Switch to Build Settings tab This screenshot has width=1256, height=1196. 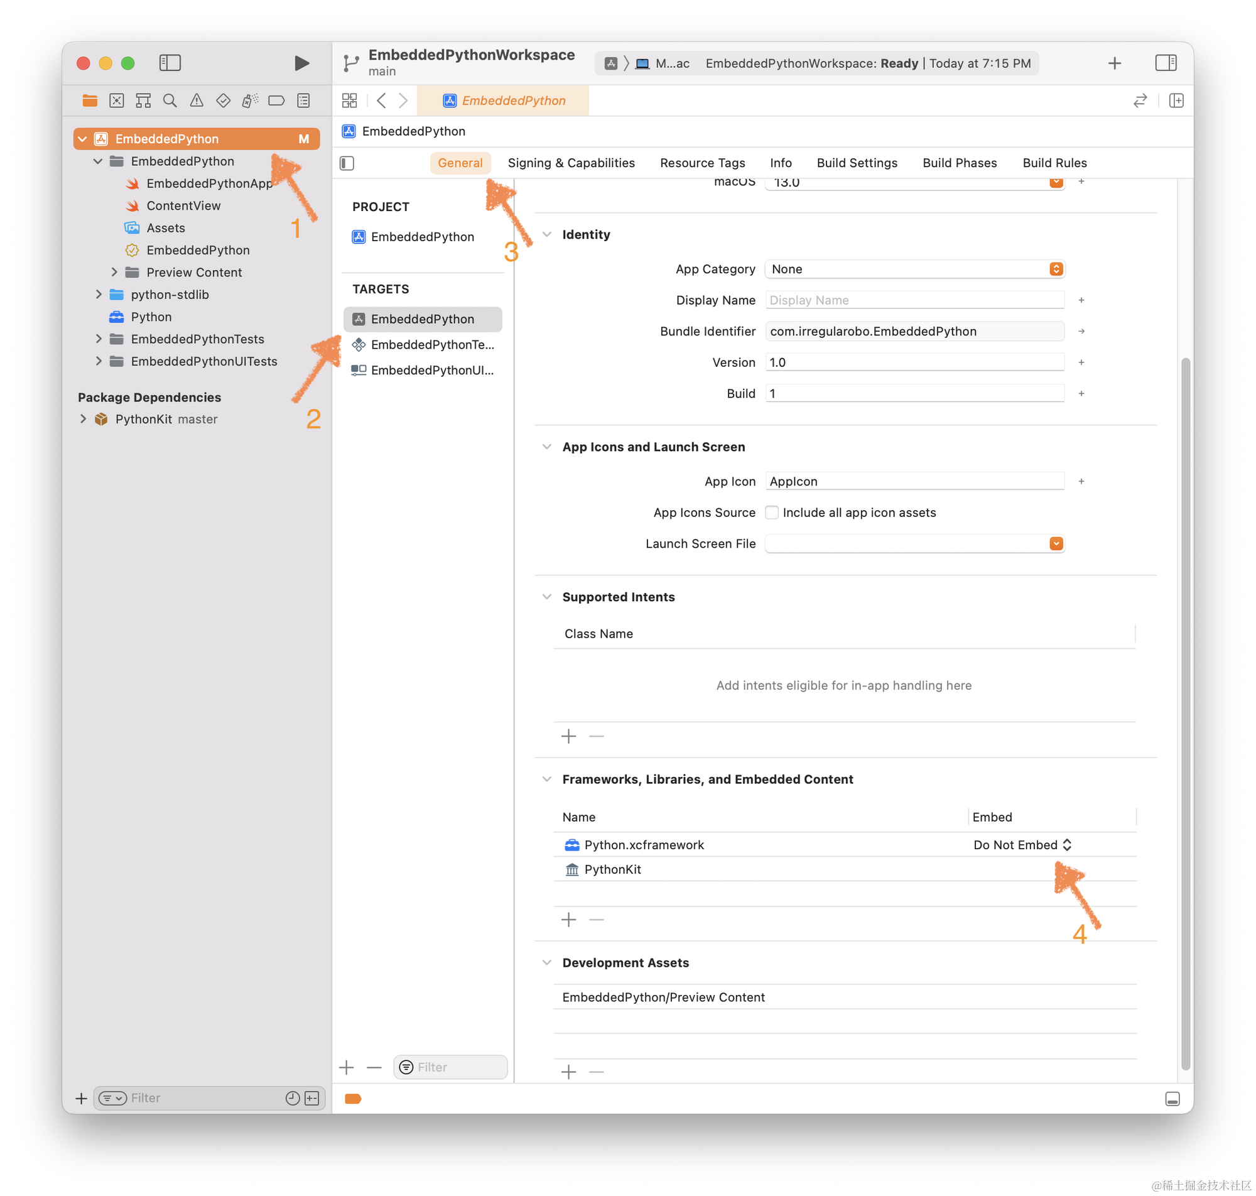pos(857,163)
